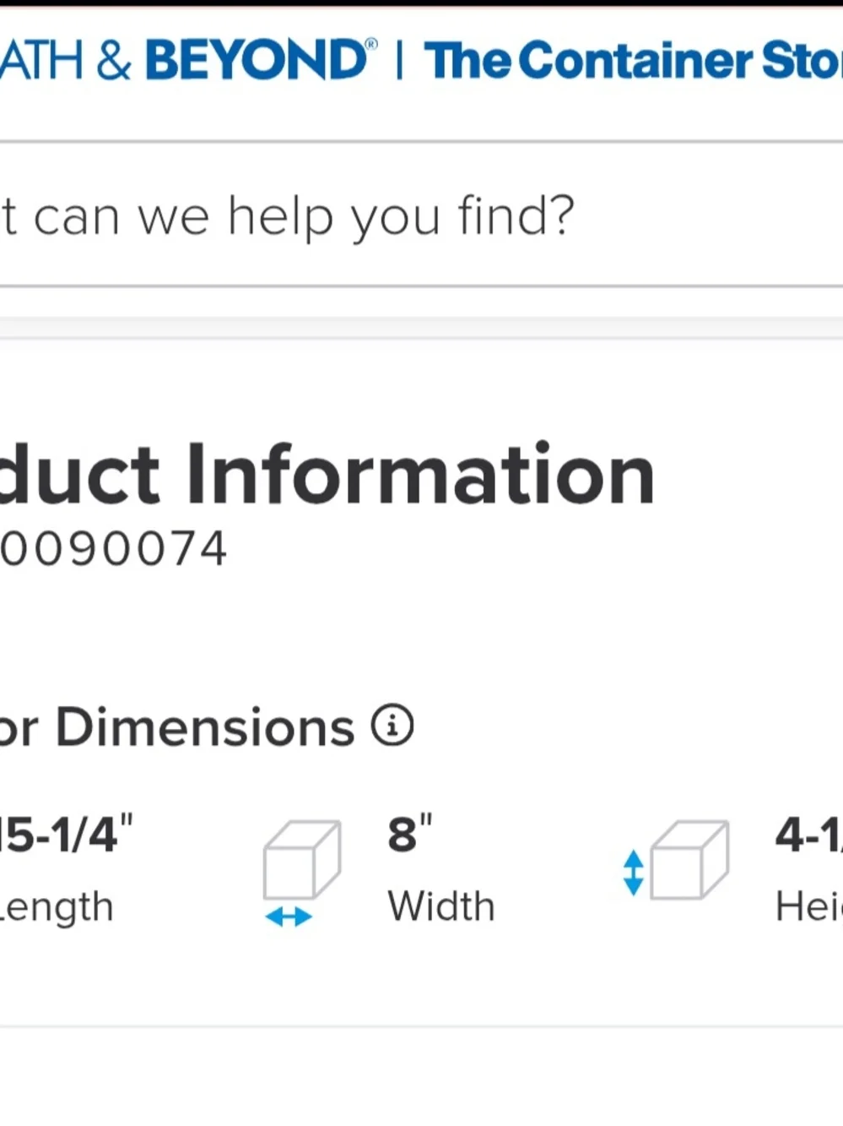Focus the "can we help you find?" search field
This screenshot has width=843, height=1126.
pos(421,215)
